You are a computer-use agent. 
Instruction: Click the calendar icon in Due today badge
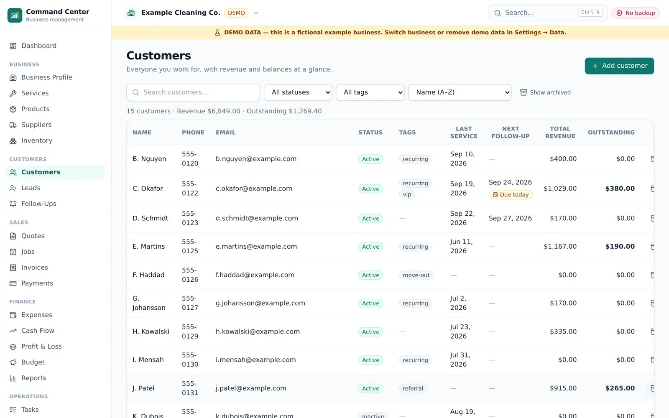click(495, 195)
